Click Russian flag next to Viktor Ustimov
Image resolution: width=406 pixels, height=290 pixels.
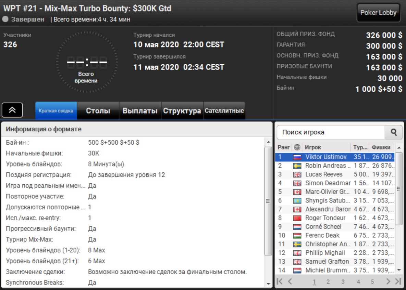coord(297,157)
